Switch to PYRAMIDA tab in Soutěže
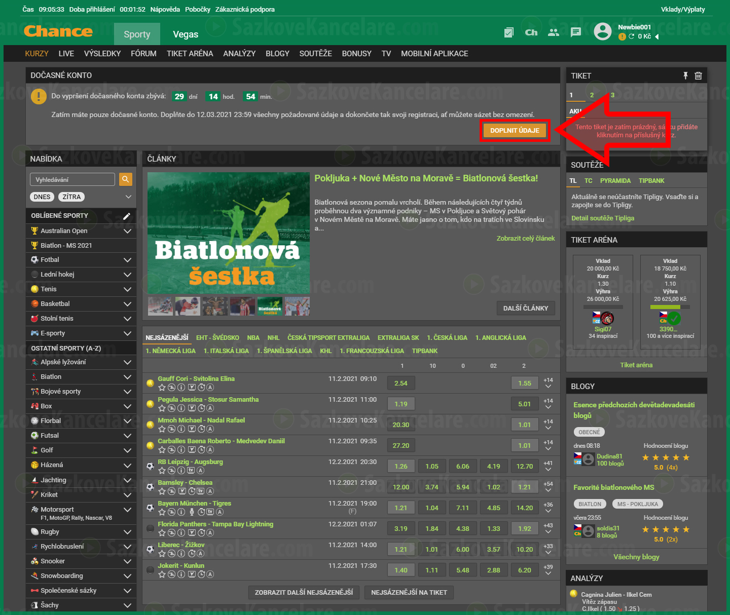The height and width of the screenshot is (615, 730). [615, 181]
